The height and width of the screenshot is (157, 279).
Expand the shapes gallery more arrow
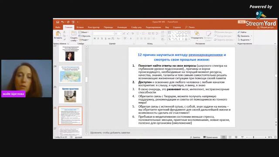pyautogui.click(x=189, y=39)
